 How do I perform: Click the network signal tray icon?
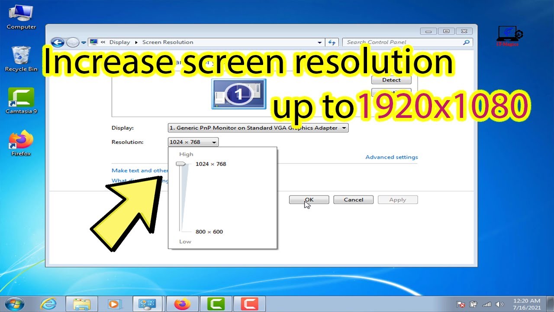[x=486, y=304]
